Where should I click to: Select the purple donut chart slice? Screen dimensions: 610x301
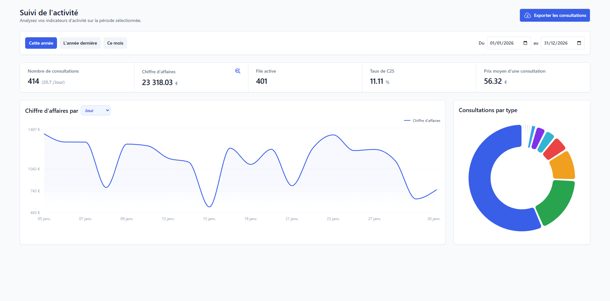[538, 138]
